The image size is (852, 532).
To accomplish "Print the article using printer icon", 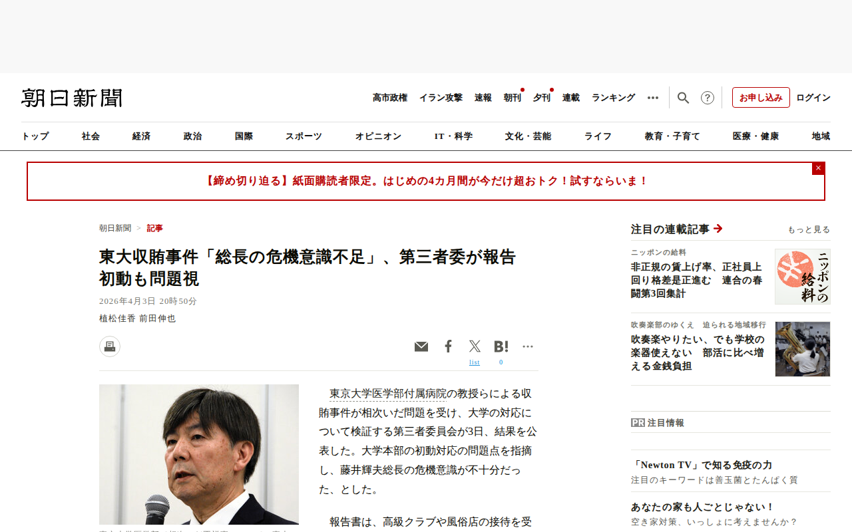I will tap(110, 346).
